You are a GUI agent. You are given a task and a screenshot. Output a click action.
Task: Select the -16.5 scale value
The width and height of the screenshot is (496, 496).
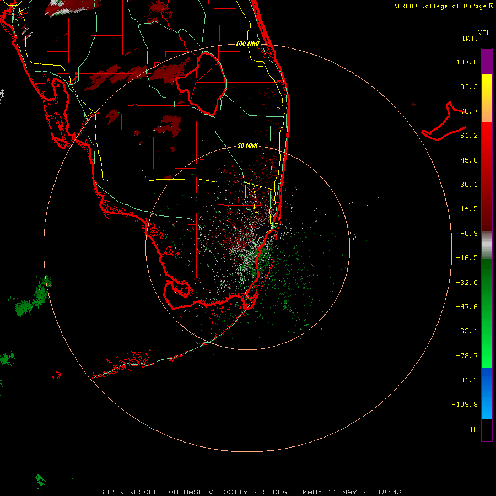(467, 258)
